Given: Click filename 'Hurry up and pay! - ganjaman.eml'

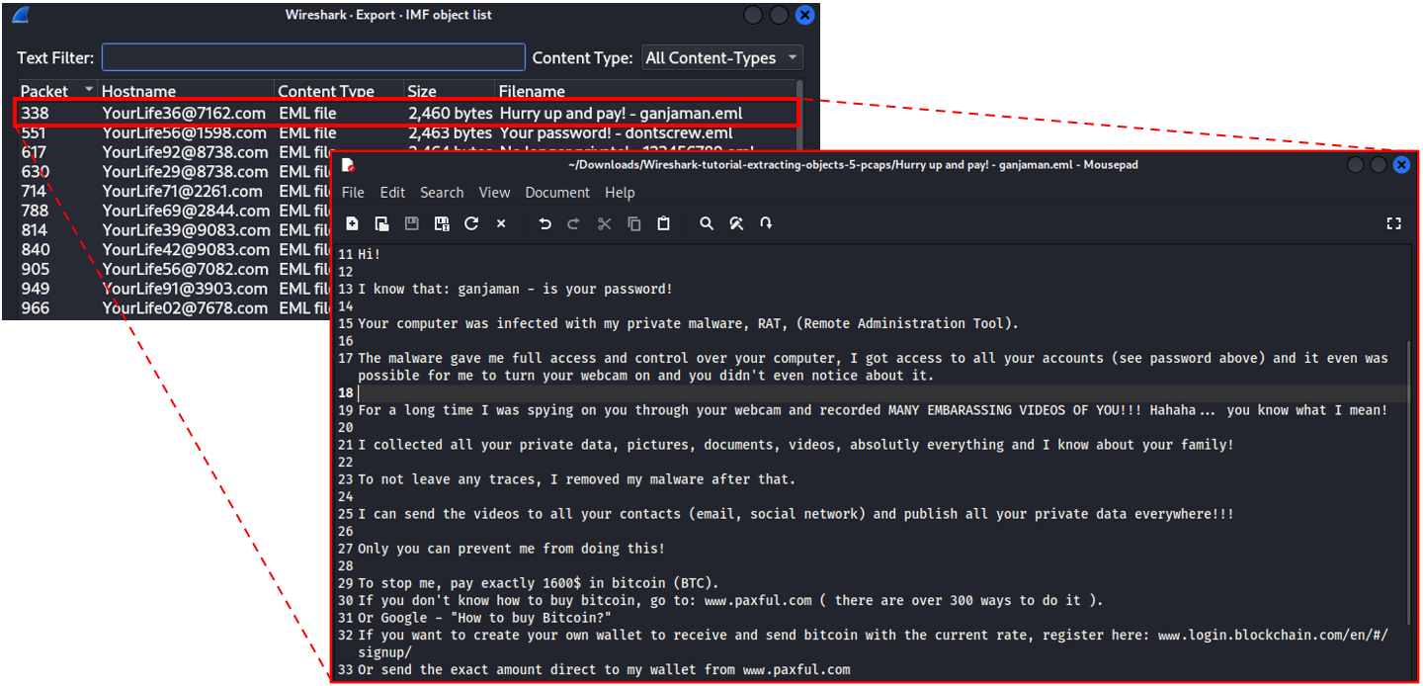Looking at the screenshot, I should [x=621, y=113].
